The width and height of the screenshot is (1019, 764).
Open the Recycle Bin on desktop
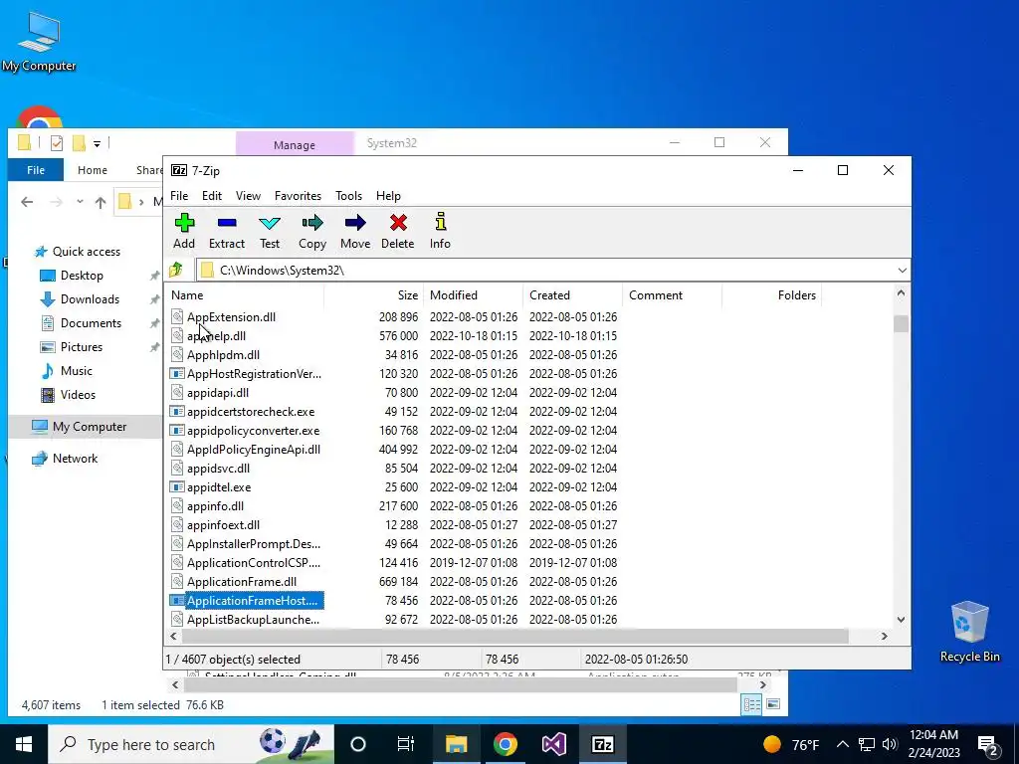pyautogui.click(x=969, y=632)
